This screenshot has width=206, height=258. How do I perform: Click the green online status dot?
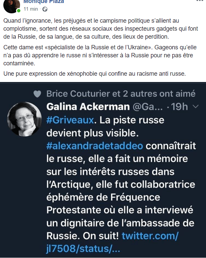click(x=19, y=11)
